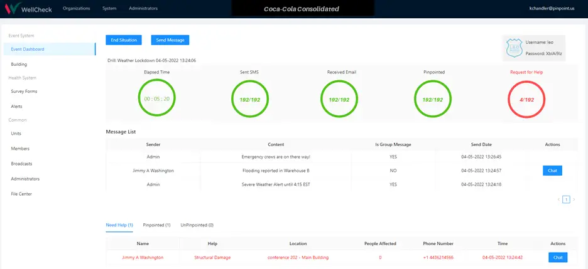Click the Sent SMS 192/192 circle
Viewport: 588px width, 269px height.
coord(250,100)
